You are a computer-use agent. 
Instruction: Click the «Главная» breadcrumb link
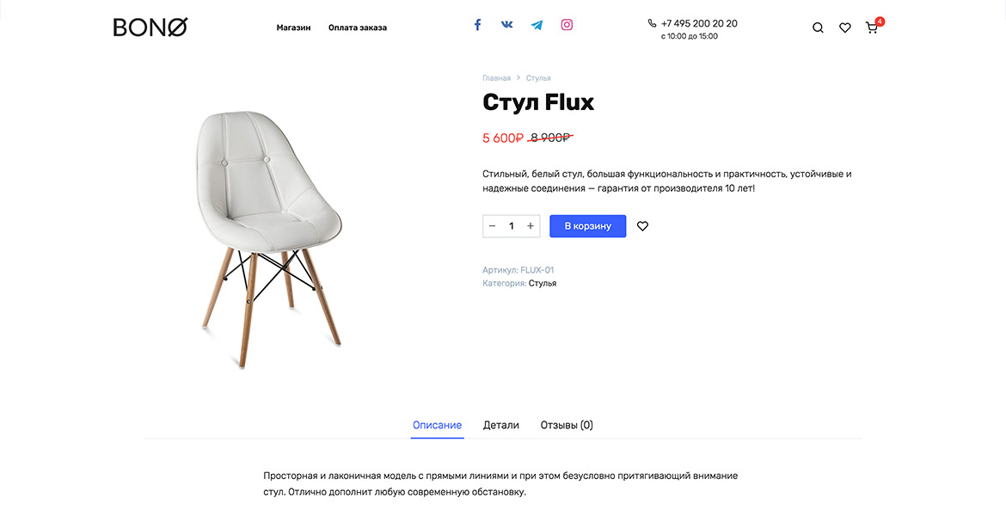[x=496, y=78]
